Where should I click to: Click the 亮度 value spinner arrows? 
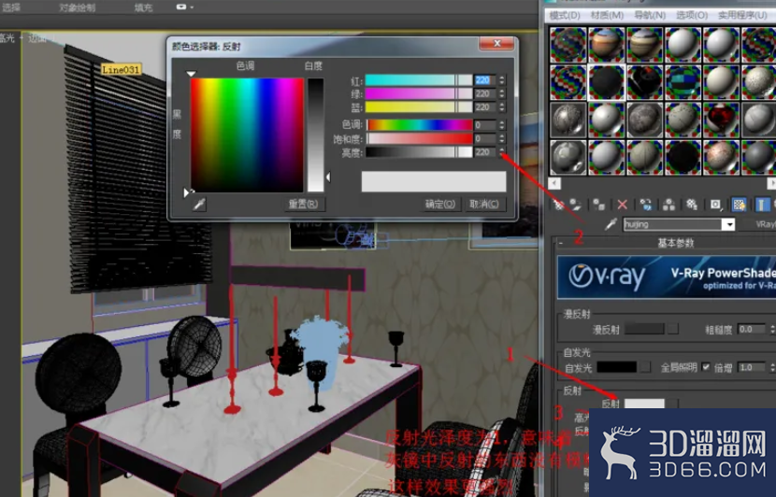(x=502, y=152)
